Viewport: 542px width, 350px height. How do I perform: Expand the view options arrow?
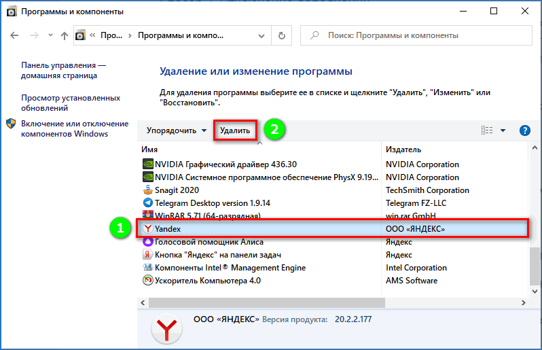point(503,130)
